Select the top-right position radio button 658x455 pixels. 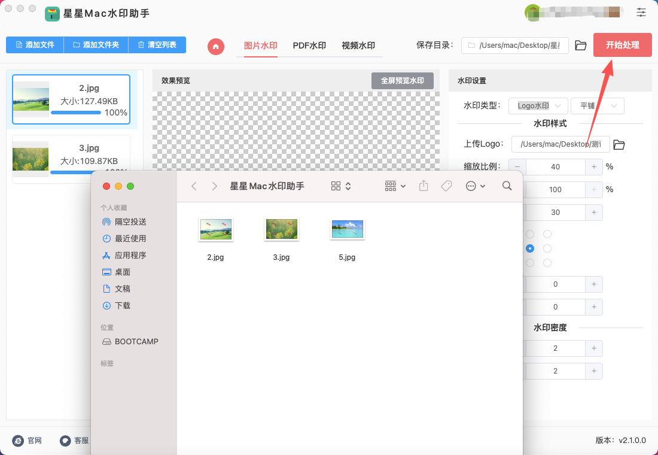pyautogui.click(x=547, y=234)
